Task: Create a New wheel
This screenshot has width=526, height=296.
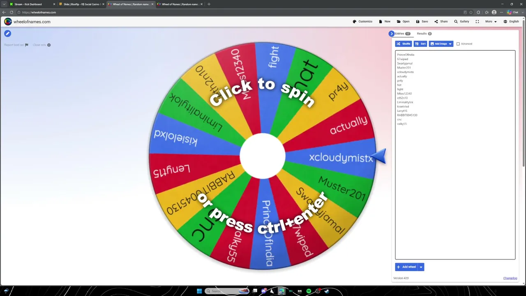Action: 385,21
